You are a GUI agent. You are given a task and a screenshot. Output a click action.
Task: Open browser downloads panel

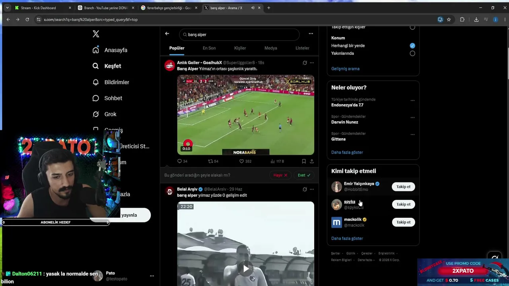pyautogui.click(x=476, y=19)
